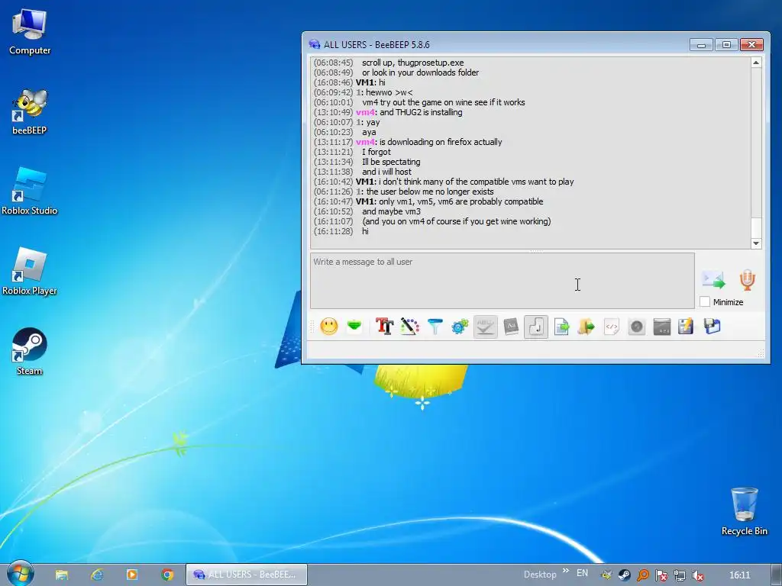This screenshot has width=782, height=586.
Task: Click the double blue floppy disk icon
Action: pos(713,327)
